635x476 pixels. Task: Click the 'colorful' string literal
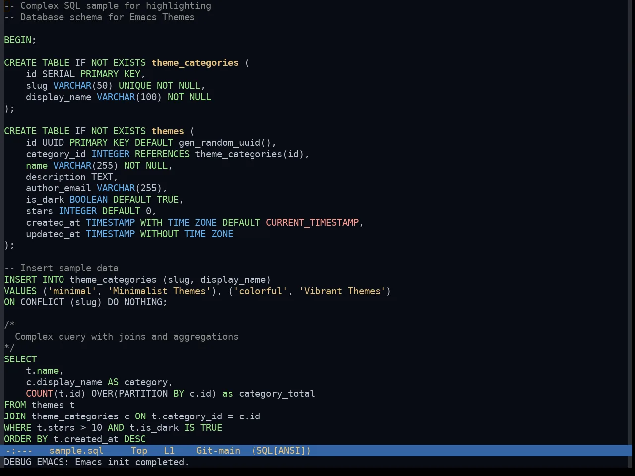pyautogui.click(x=260, y=291)
